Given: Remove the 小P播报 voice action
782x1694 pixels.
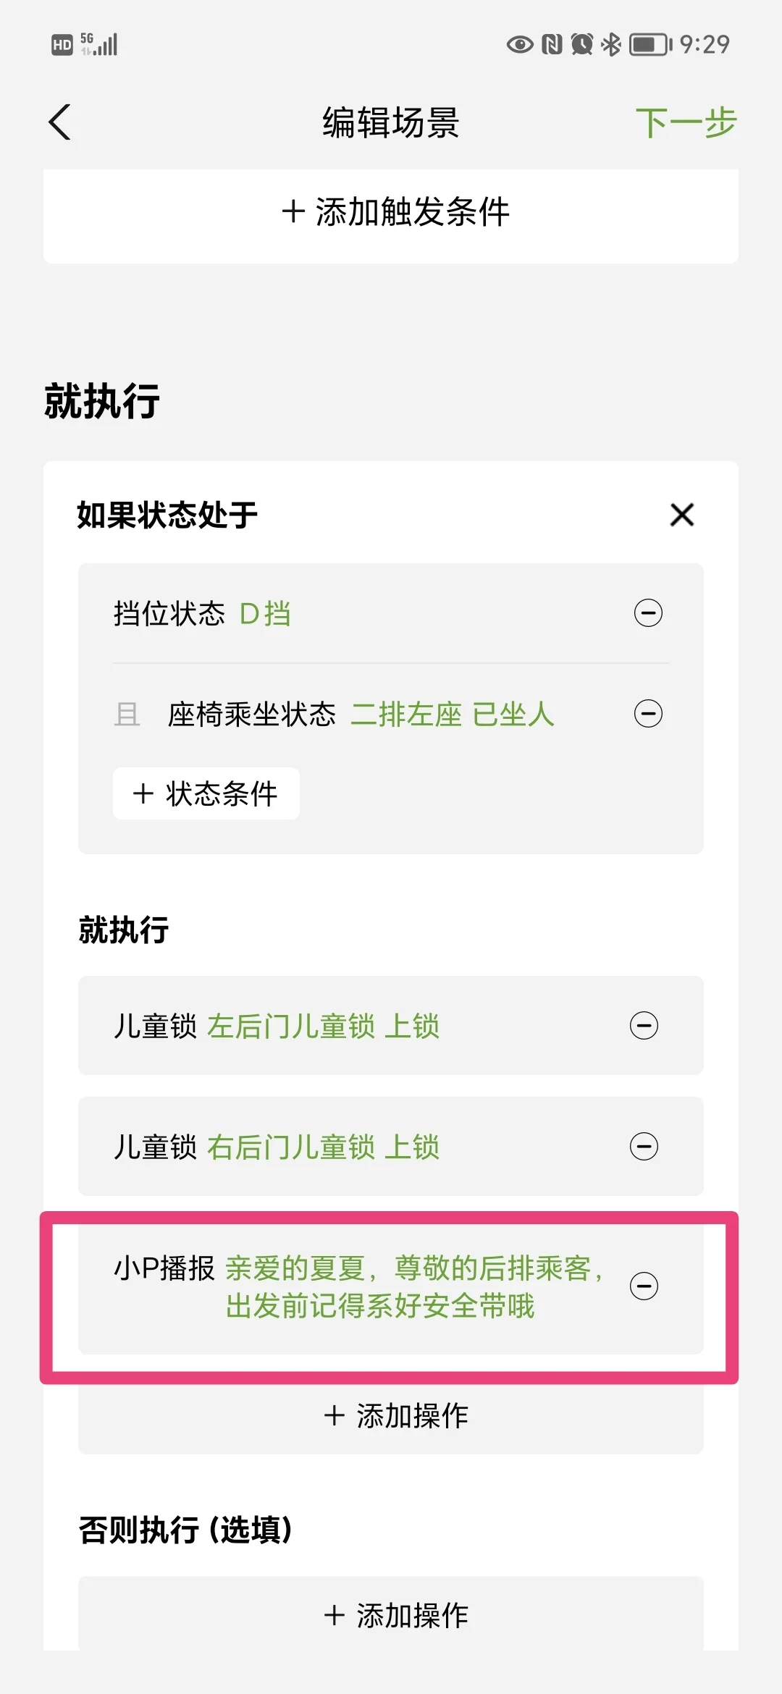Looking at the screenshot, I should point(644,1286).
